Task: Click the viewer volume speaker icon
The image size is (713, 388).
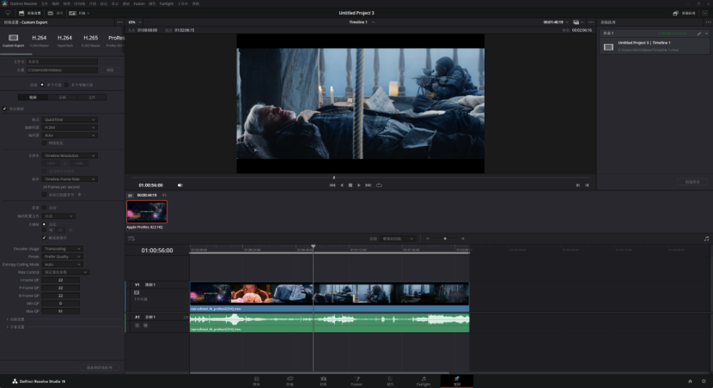Action: (180, 185)
